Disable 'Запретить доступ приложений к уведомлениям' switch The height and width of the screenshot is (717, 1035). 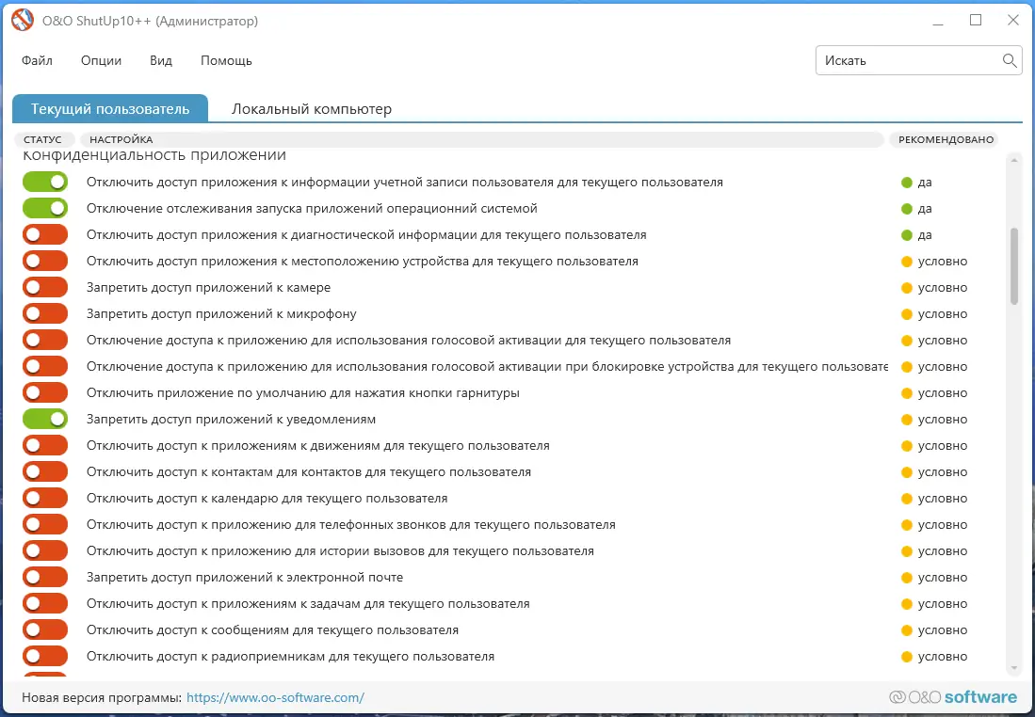45,420
